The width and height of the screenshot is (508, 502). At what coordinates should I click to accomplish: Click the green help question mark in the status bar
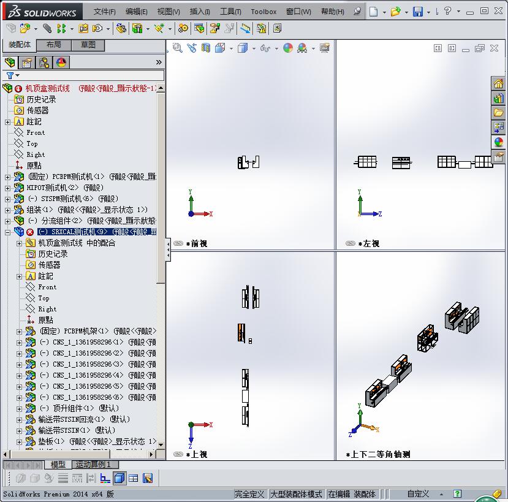[457, 494]
